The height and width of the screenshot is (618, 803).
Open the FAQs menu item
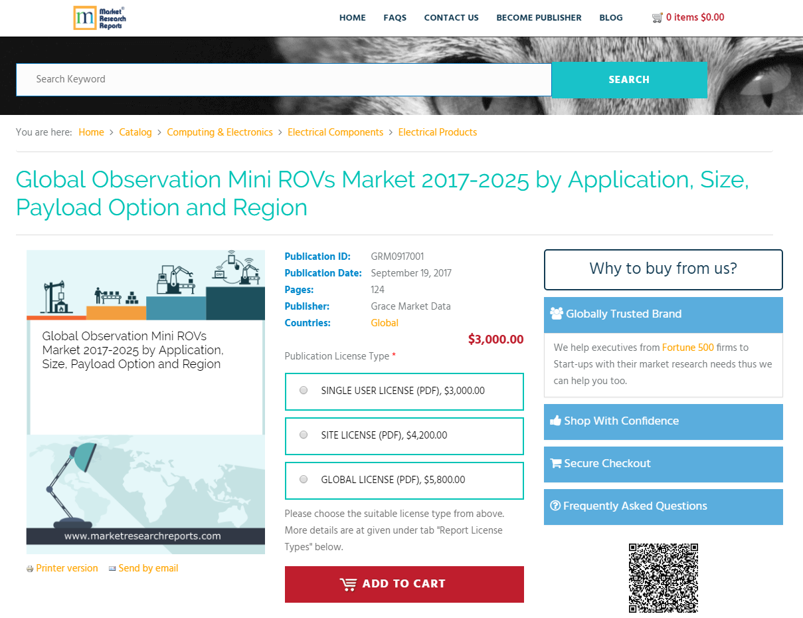395,18
